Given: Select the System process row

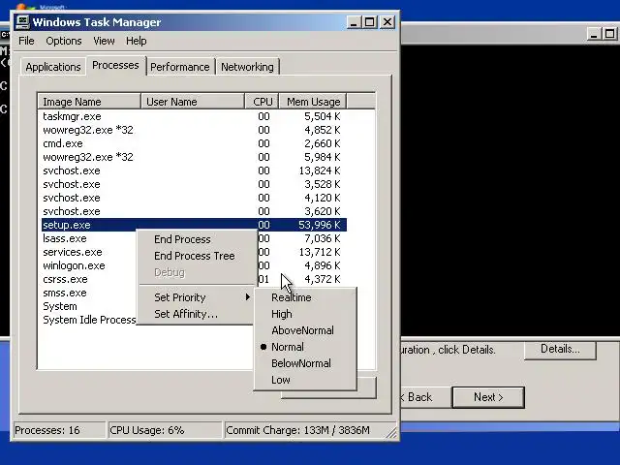Looking at the screenshot, I should click(x=88, y=306).
